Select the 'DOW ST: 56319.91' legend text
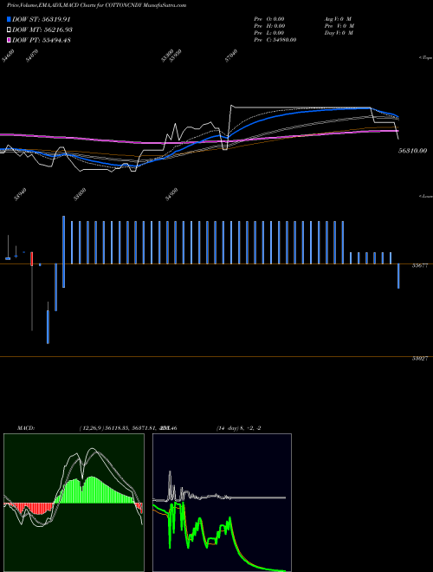 pyautogui.click(x=42, y=19)
